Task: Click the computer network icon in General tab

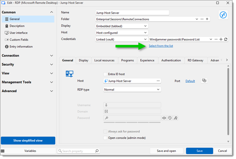Action: point(69,74)
